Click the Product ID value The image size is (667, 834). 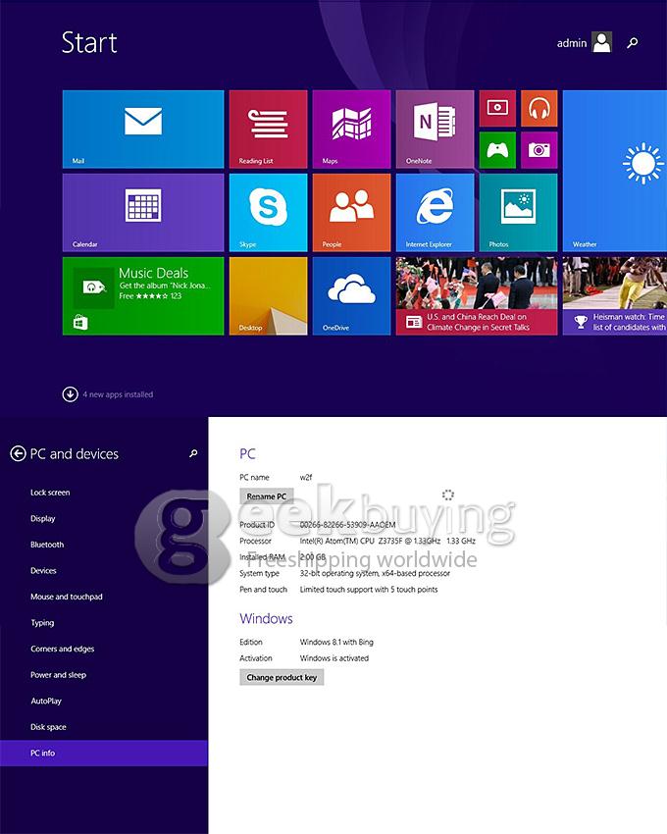click(x=348, y=525)
